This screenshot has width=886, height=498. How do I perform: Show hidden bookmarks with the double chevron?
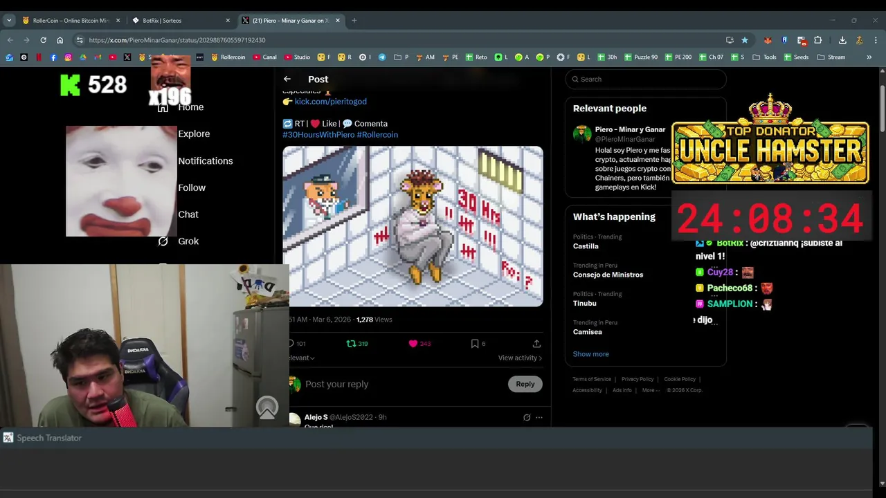[869, 57]
